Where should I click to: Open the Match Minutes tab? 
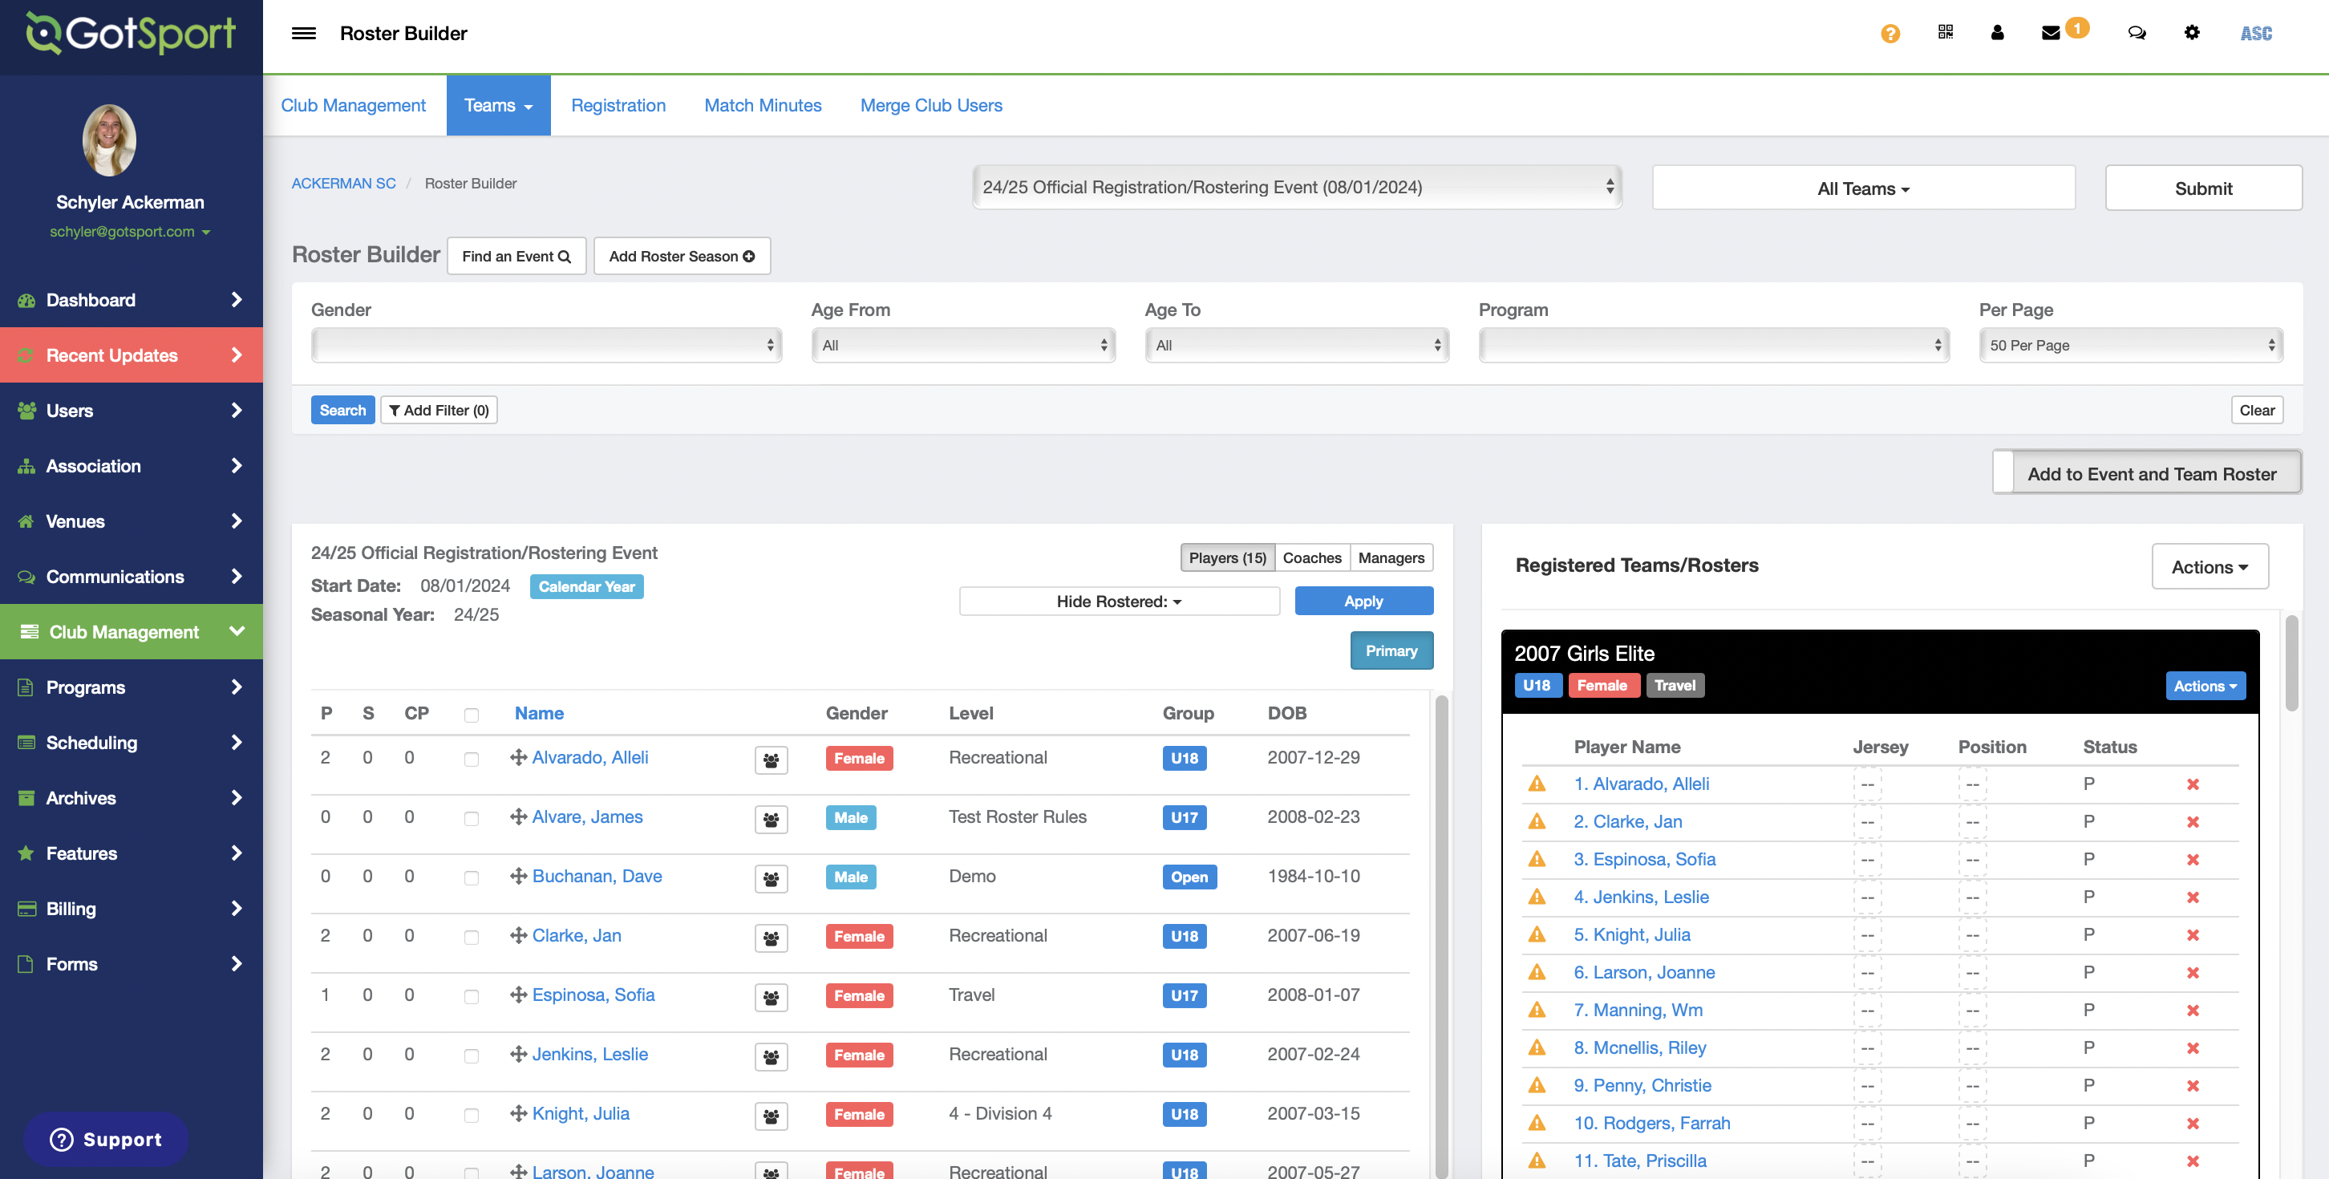point(762,106)
